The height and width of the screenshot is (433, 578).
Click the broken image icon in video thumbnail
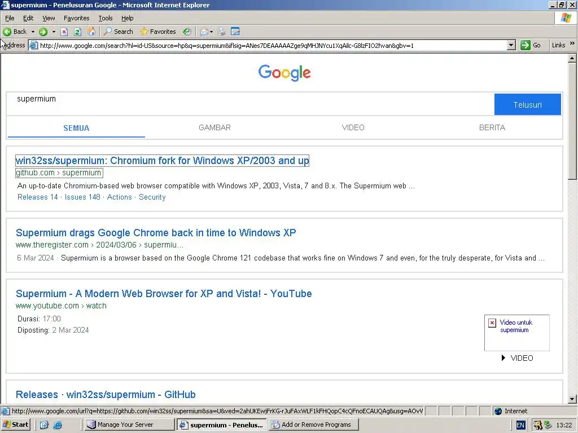pos(492,323)
